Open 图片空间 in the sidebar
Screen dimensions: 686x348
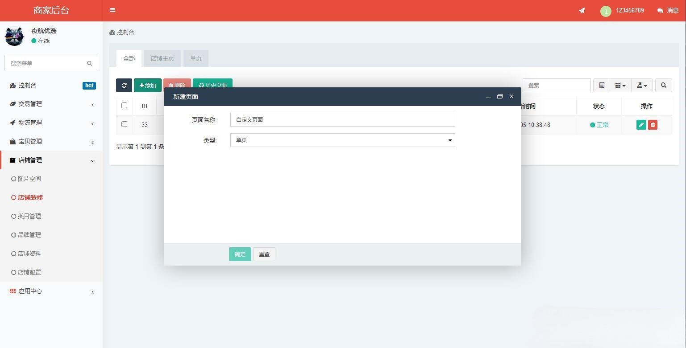tap(29, 179)
